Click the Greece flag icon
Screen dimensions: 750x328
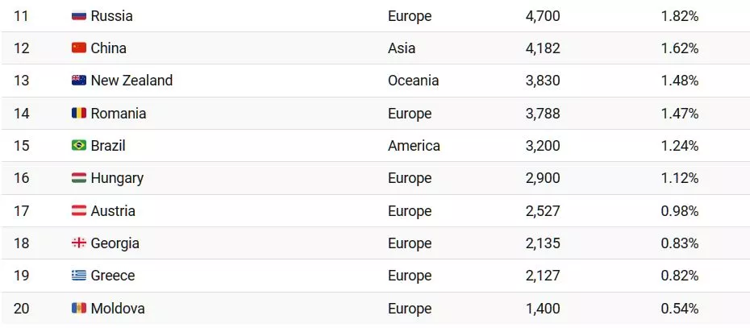tap(79, 276)
